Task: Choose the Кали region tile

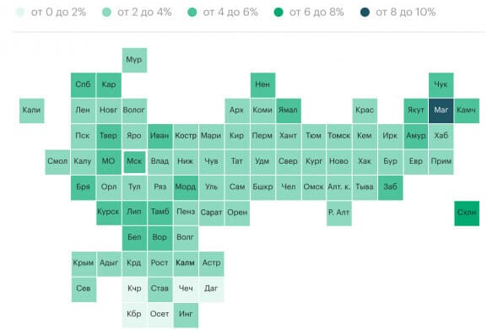Action: point(32,111)
